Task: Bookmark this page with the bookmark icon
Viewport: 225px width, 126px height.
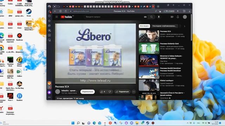Action: point(178,11)
